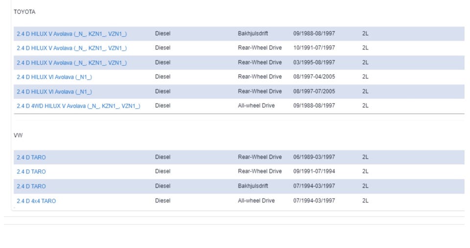
Task: Click All-wheel Drive in the 4WD HILUX row
Action: point(256,105)
